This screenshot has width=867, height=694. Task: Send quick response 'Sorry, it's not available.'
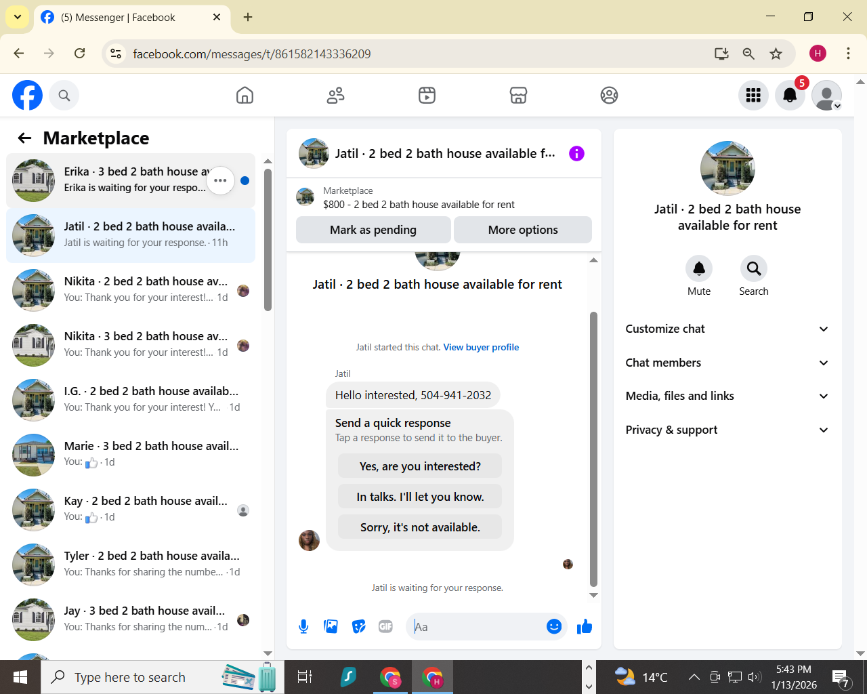coord(420,527)
